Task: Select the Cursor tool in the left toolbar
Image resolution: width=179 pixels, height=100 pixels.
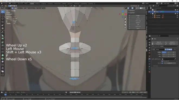Action: (3, 15)
